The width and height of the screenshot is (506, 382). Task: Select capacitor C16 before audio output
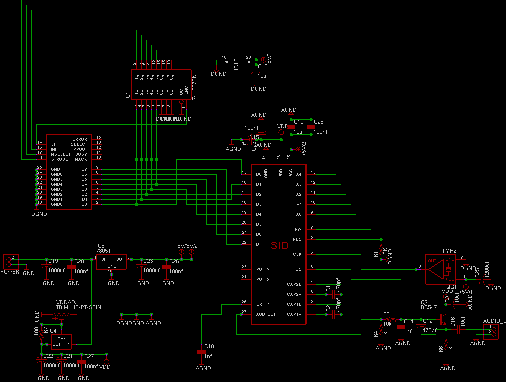458,328
